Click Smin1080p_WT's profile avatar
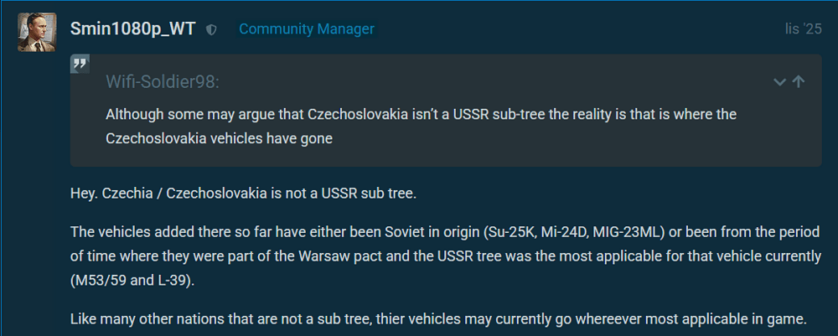The height and width of the screenshot is (336, 838). pos(37,32)
